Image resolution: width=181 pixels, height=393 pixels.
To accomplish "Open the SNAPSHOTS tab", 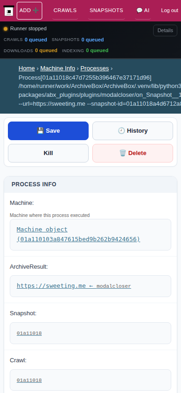I will [x=106, y=11].
